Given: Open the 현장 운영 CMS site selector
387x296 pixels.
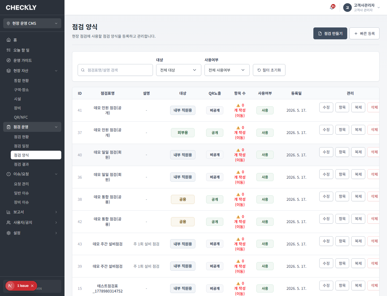Looking at the screenshot, I should pos(32,23).
